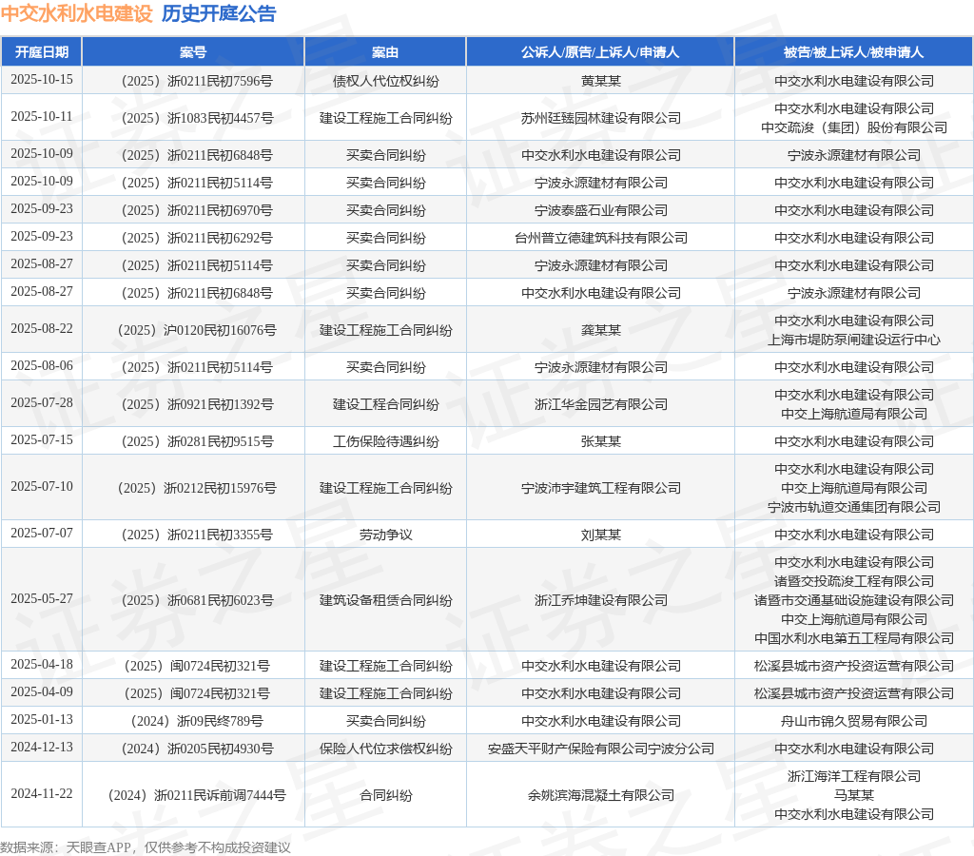The image size is (974, 856).
Task: Click 工伤保险待遇纠纷 case cause
Action: point(386,441)
